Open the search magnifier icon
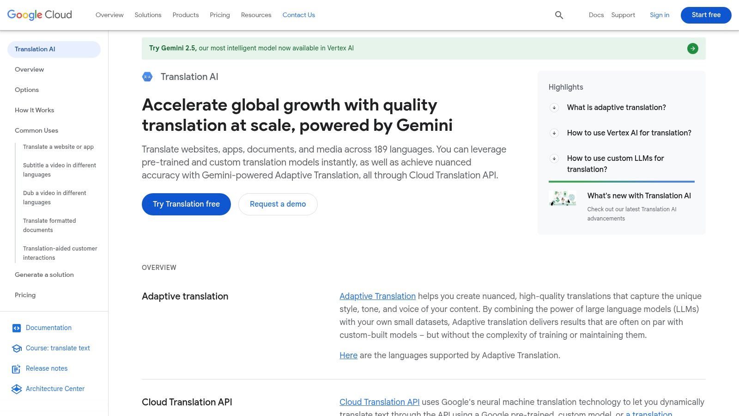The width and height of the screenshot is (739, 416). pyautogui.click(x=559, y=15)
